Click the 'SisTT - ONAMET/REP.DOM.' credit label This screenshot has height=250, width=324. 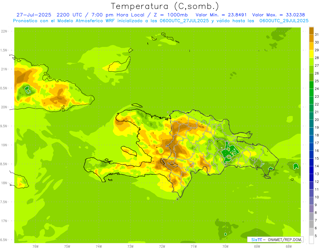point(275,239)
